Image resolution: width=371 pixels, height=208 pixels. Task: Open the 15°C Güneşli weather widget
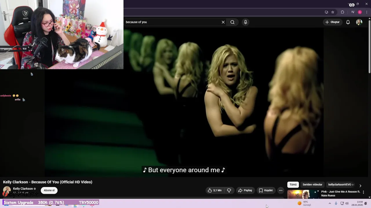(x=304, y=203)
